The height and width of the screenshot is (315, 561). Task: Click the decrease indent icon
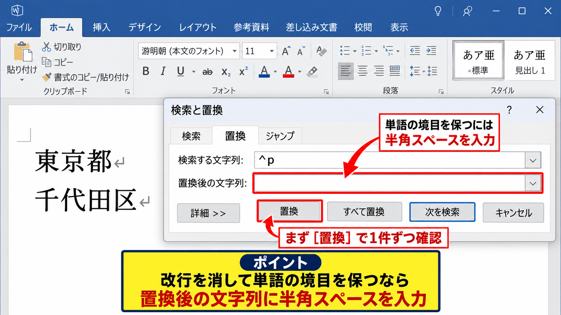415,51
